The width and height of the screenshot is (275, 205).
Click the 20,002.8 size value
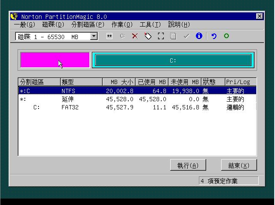click(120, 91)
